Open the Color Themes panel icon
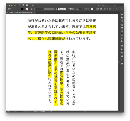 122,21
